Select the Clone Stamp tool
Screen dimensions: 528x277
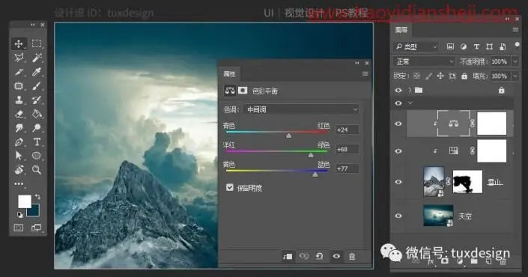[19, 100]
